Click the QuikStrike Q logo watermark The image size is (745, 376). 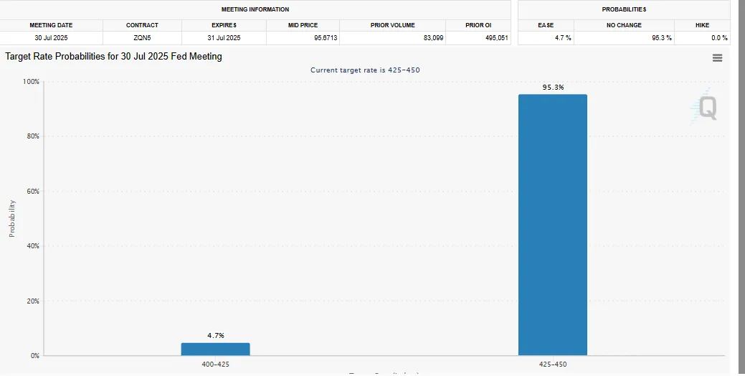pyautogui.click(x=706, y=108)
